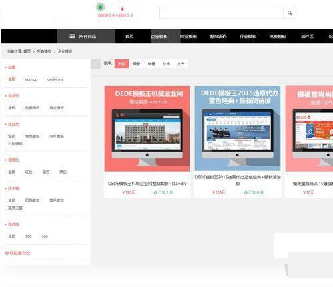Image resolution: width=333 pixels, height=287 pixels.
Task: Choose the 红色 color filter
Action: click(x=29, y=172)
